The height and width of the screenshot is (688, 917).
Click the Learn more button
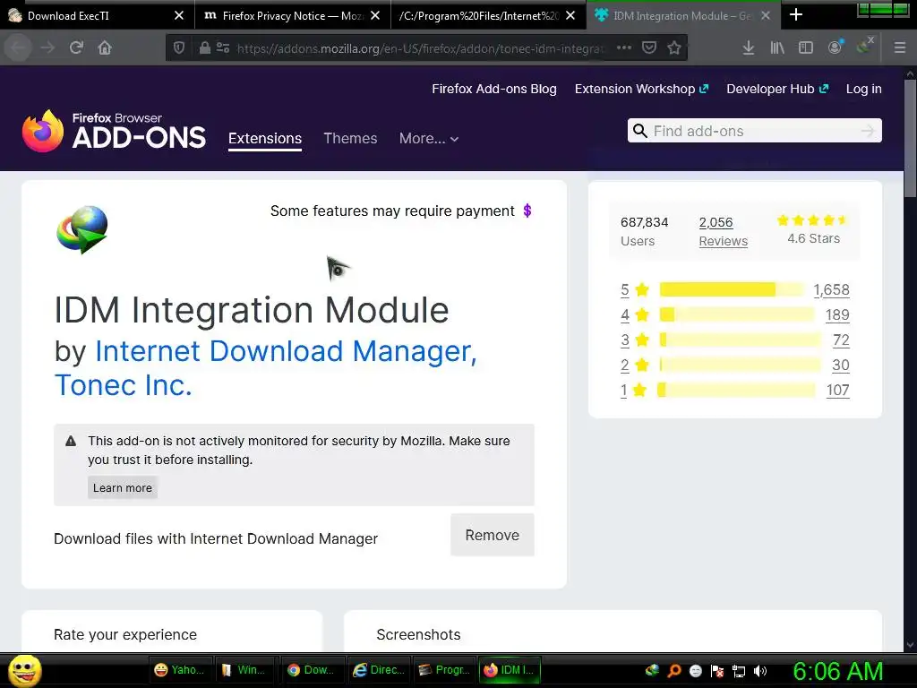[122, 488]
